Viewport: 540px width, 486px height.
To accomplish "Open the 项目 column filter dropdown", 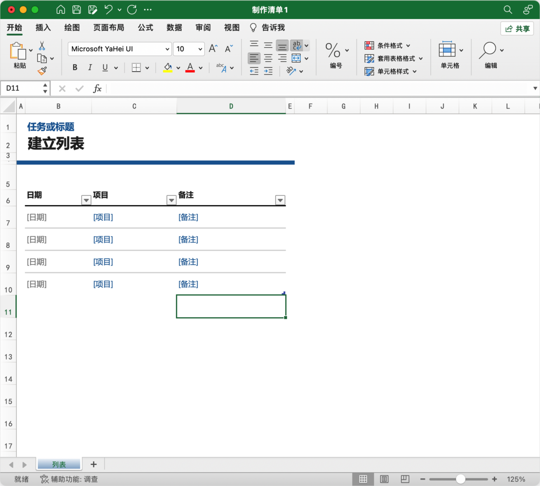I will tap(171, 200).
